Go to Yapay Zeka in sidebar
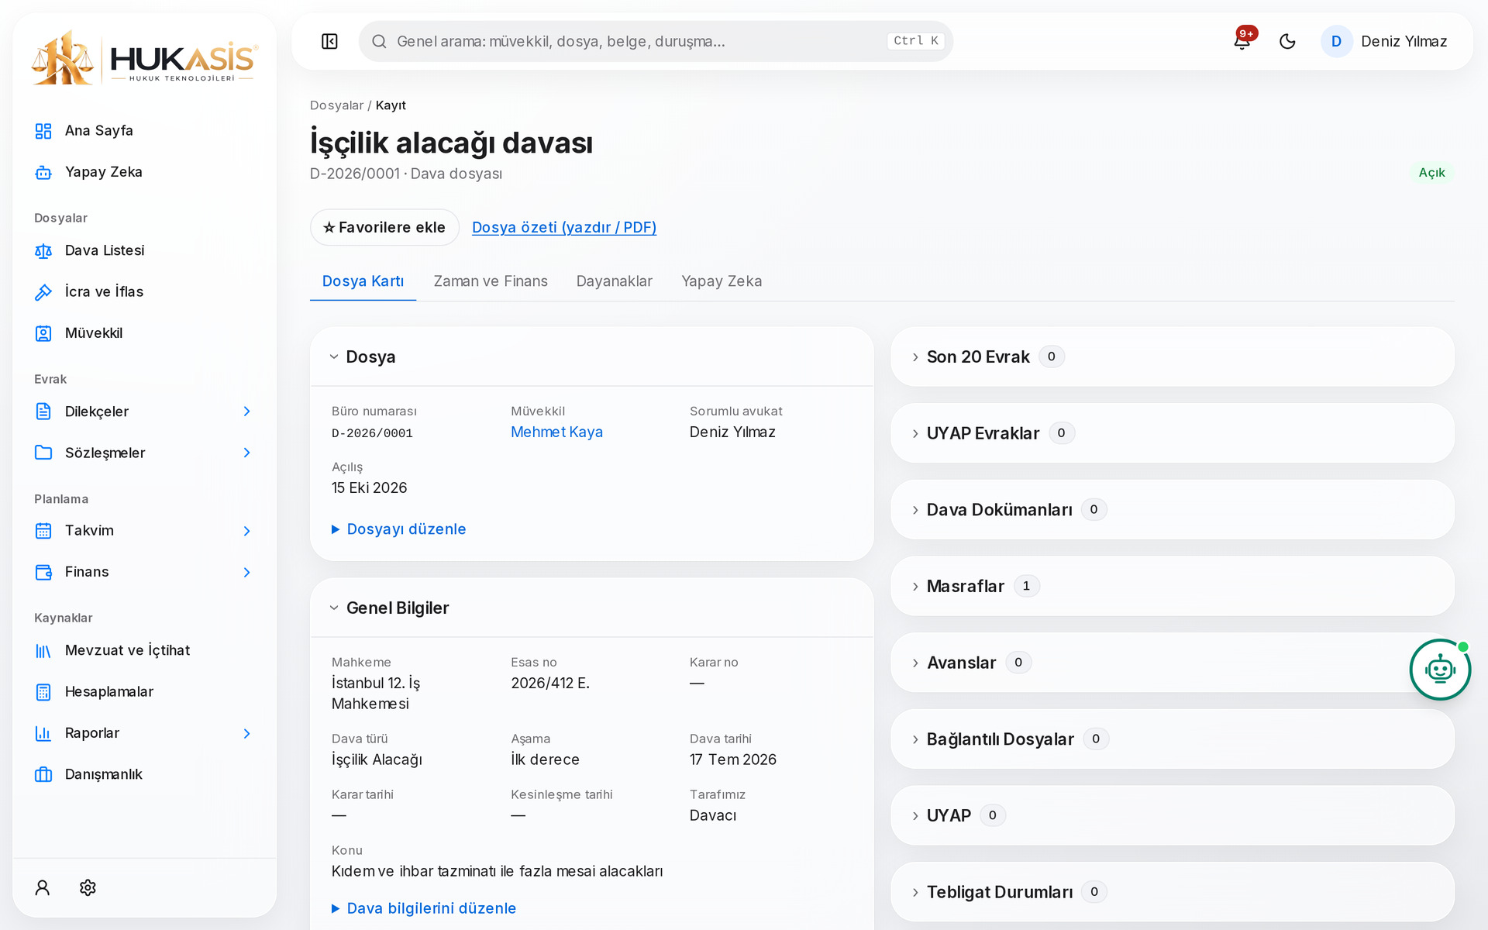The width and height of the screenshot is (1488, 930). tap(144, 172)
